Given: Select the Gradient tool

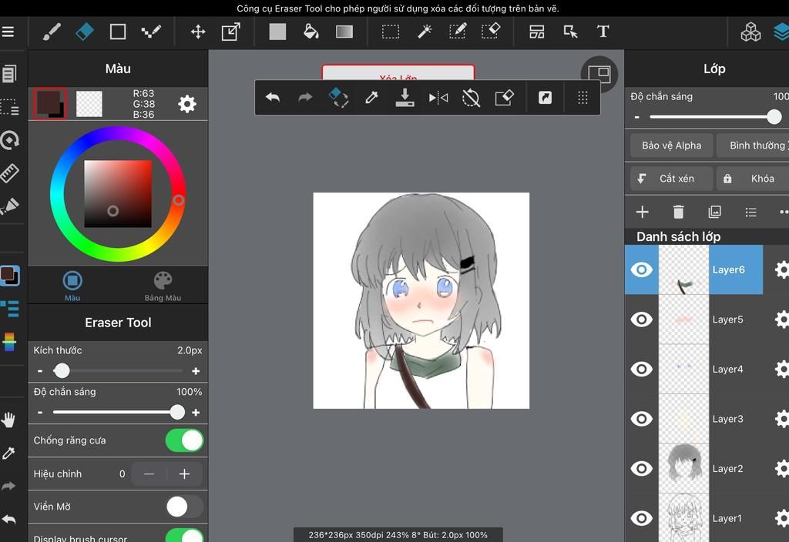Looking at the screenshot, I should pyautogui.click(x=344, y=32).
